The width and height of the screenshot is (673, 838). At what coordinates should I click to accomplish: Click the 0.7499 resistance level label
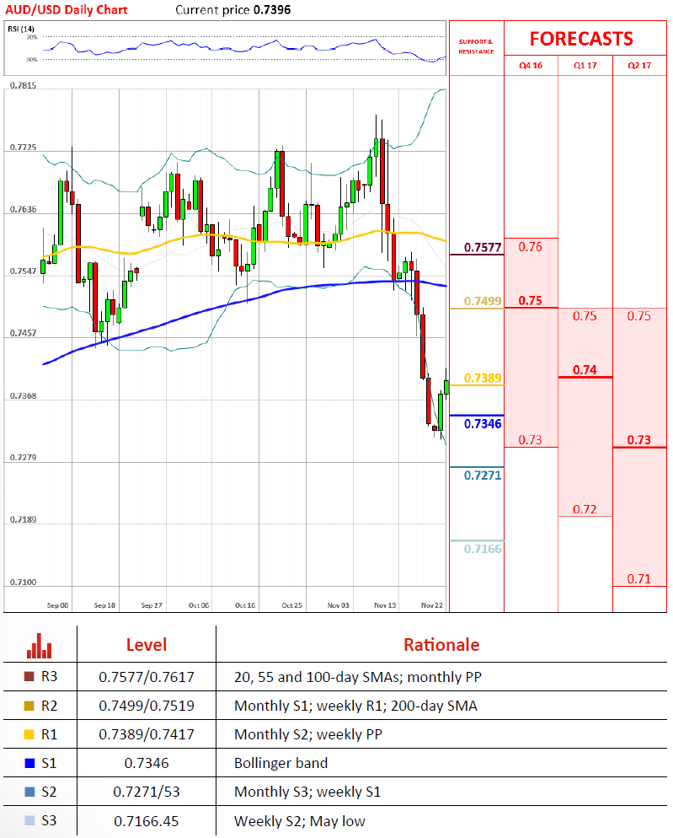483,302
